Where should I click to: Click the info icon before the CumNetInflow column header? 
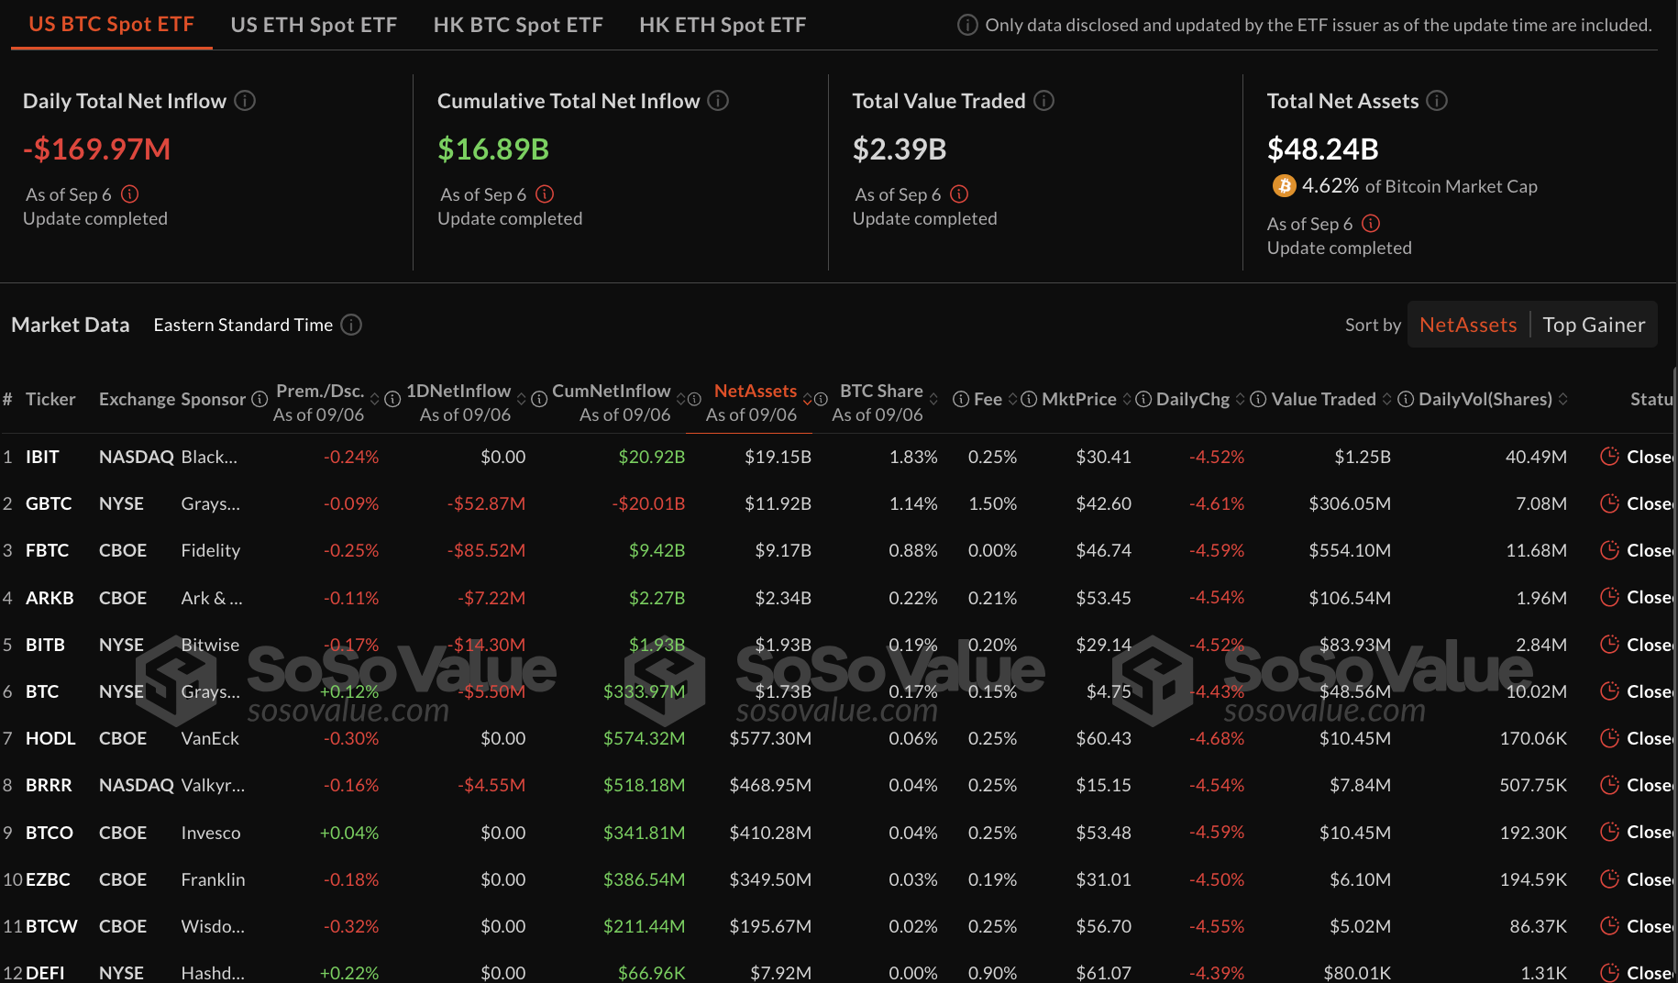(539, 399)
